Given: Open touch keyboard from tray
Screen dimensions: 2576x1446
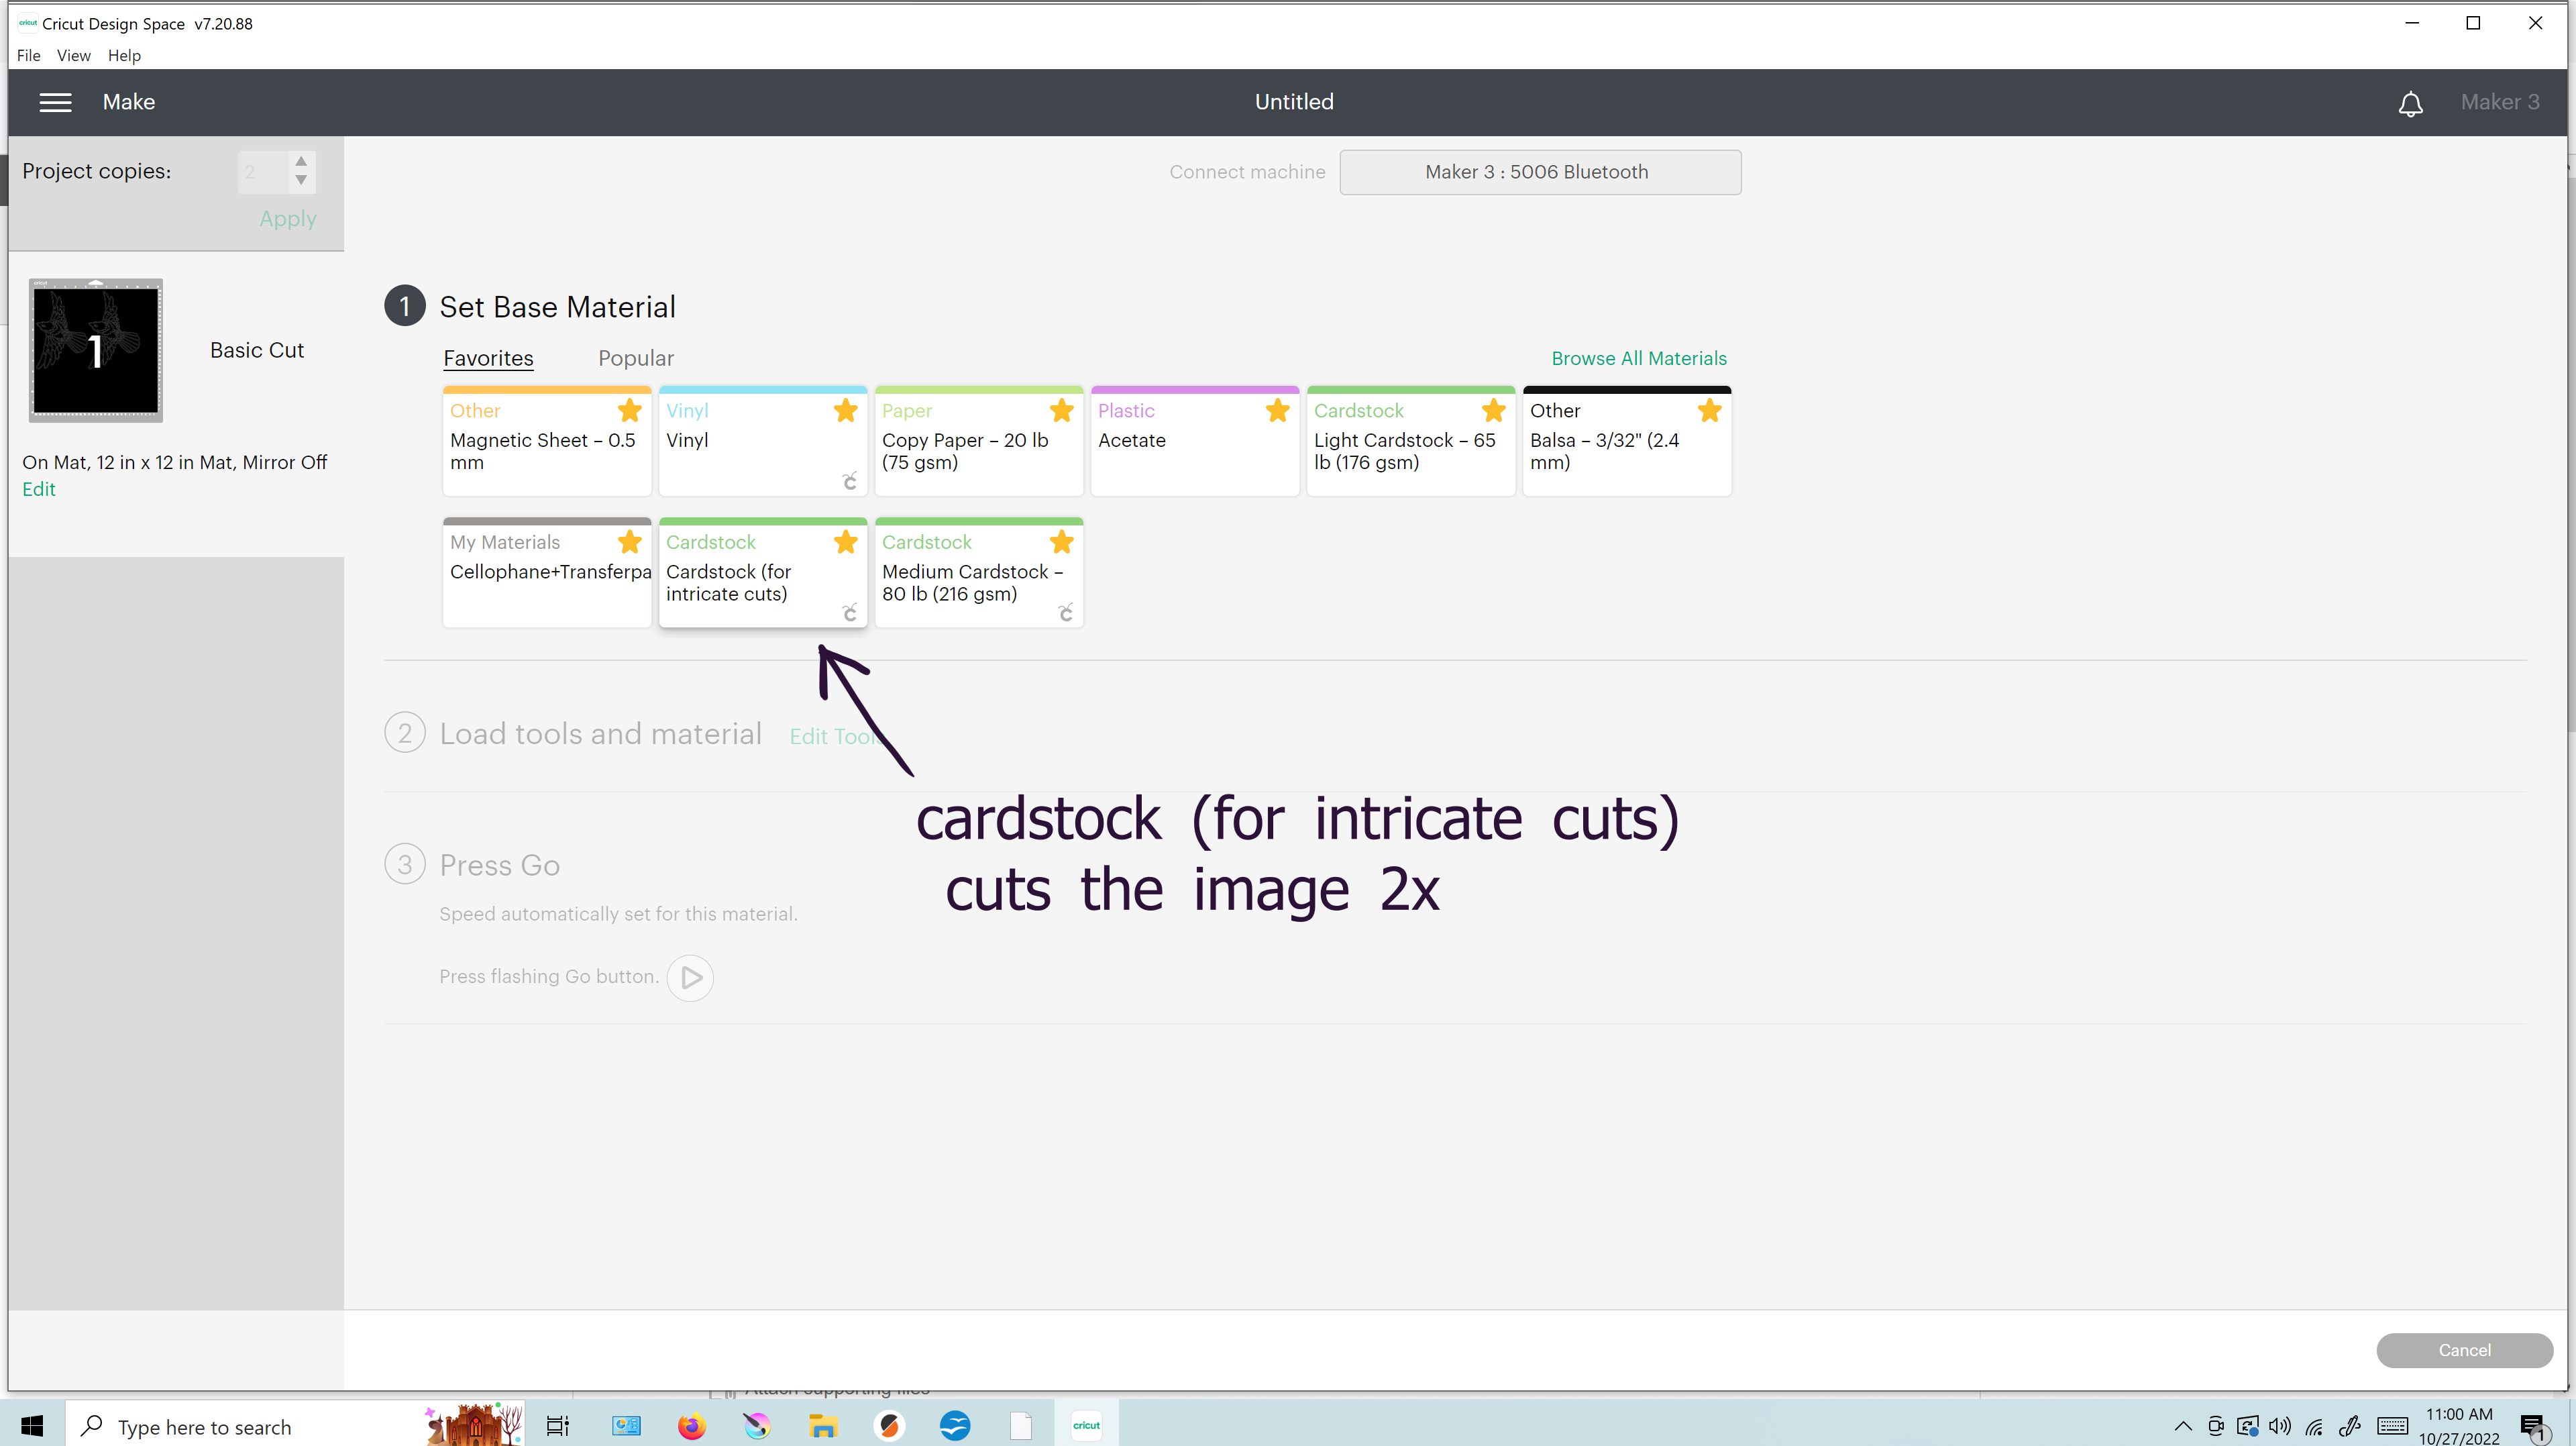Looking at the screenshot, I should 2393,1426.
